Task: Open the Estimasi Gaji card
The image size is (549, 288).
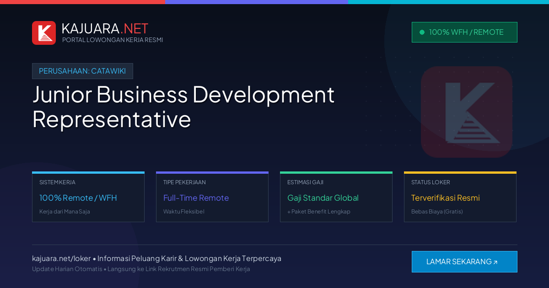Action: click(x=336, y=197)
